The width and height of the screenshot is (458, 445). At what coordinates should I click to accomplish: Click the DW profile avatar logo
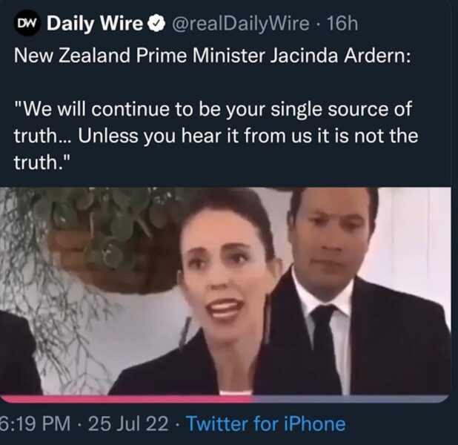[26, 24]
